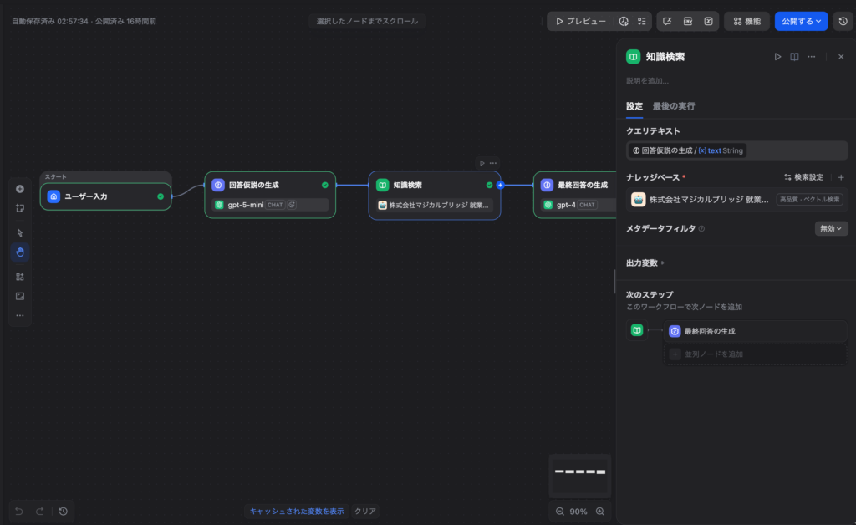
Task: Open the chat variables icon in top toolbar
Action: click(x=667, y=20)
